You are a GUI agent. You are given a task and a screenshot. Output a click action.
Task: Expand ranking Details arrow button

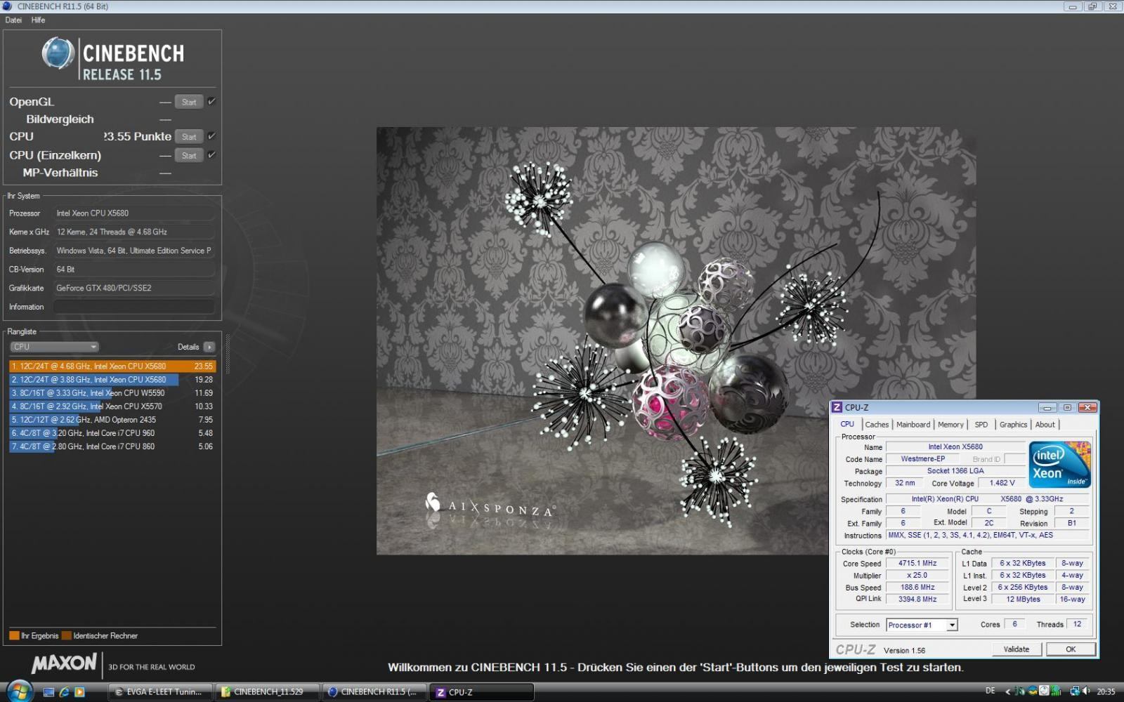[209, 347]
